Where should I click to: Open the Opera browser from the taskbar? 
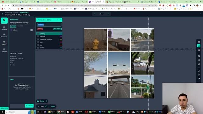86,112
